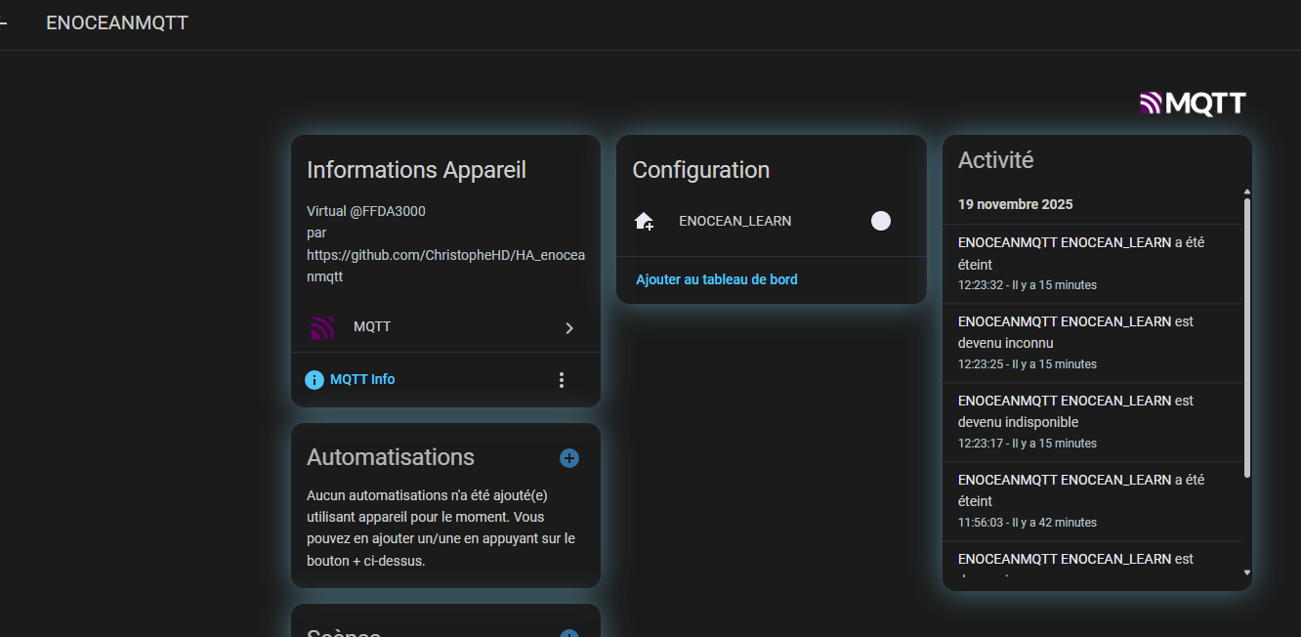
Task: Toggle the ENOCEAN_LEARN switch
Action: click(880, 221)
